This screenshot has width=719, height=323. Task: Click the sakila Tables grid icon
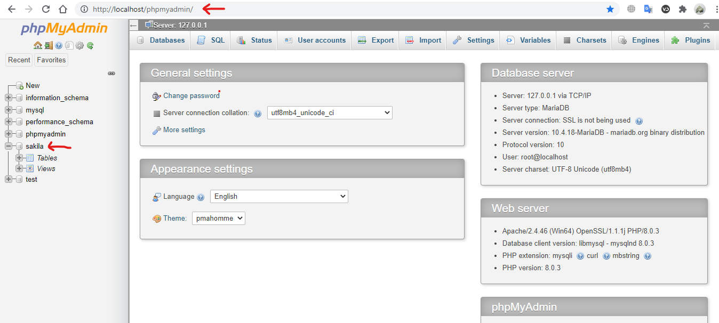pos(30,158)
